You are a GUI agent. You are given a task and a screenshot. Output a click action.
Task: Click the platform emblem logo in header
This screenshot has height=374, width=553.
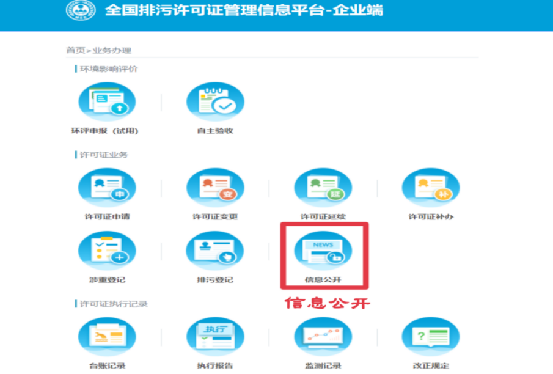point(81,10)
